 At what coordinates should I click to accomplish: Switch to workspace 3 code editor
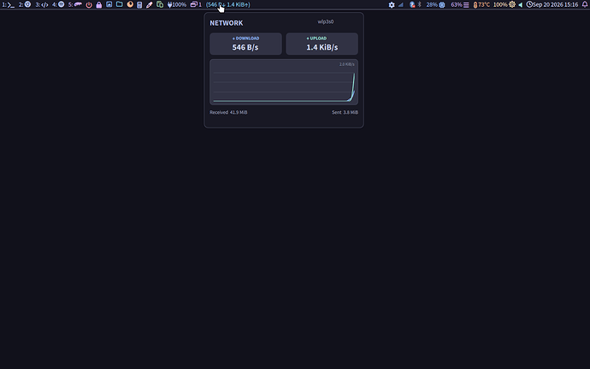42,5
